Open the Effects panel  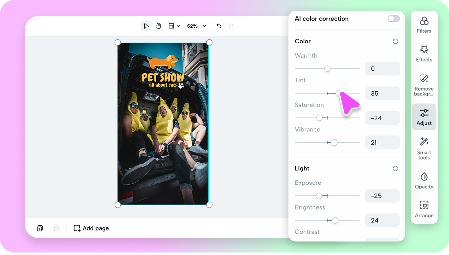[x=424, y=53]
